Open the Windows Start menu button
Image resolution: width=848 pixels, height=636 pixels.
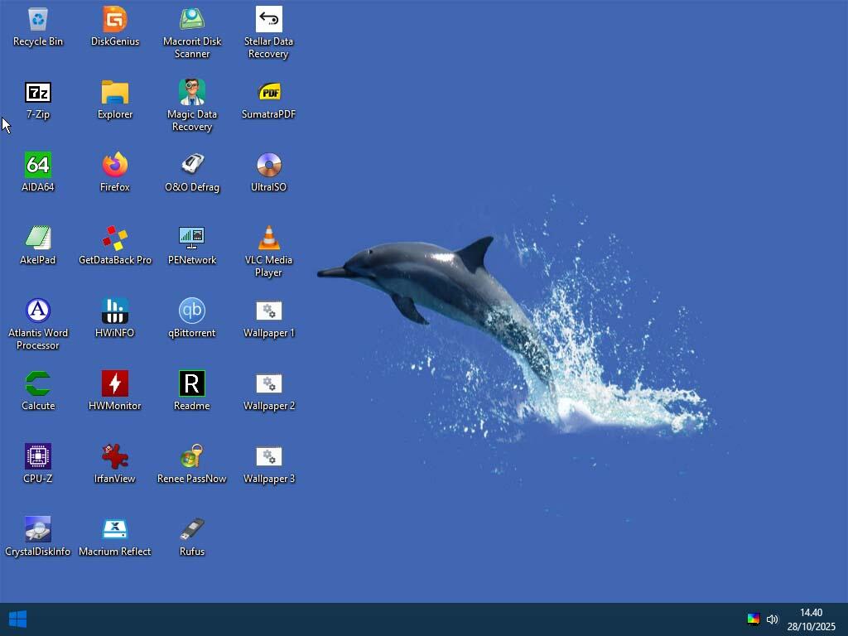point(17,619)
